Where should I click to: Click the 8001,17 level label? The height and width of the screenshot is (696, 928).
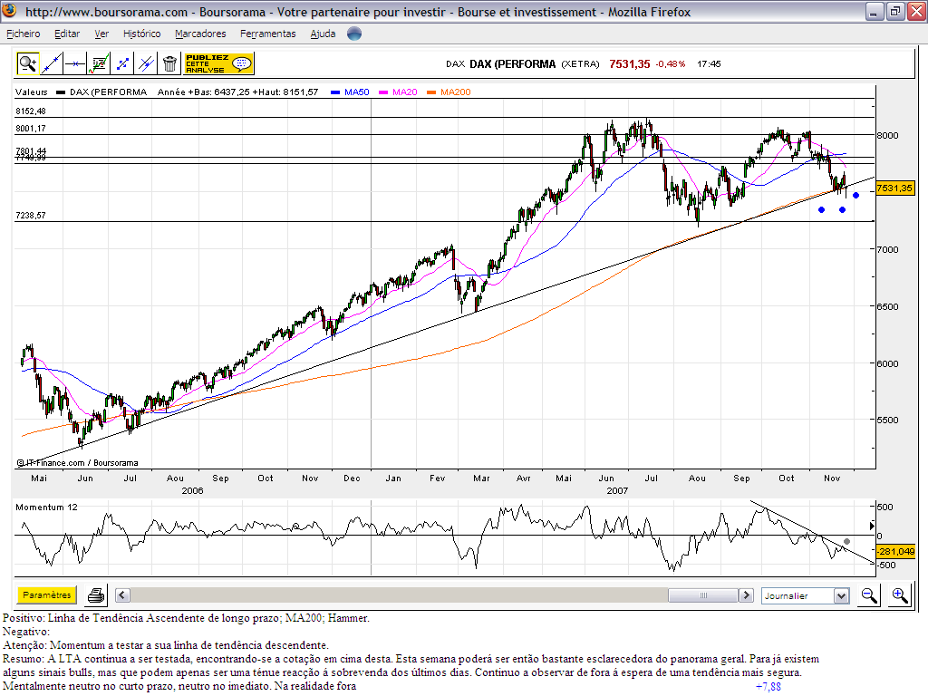point(31,129)
